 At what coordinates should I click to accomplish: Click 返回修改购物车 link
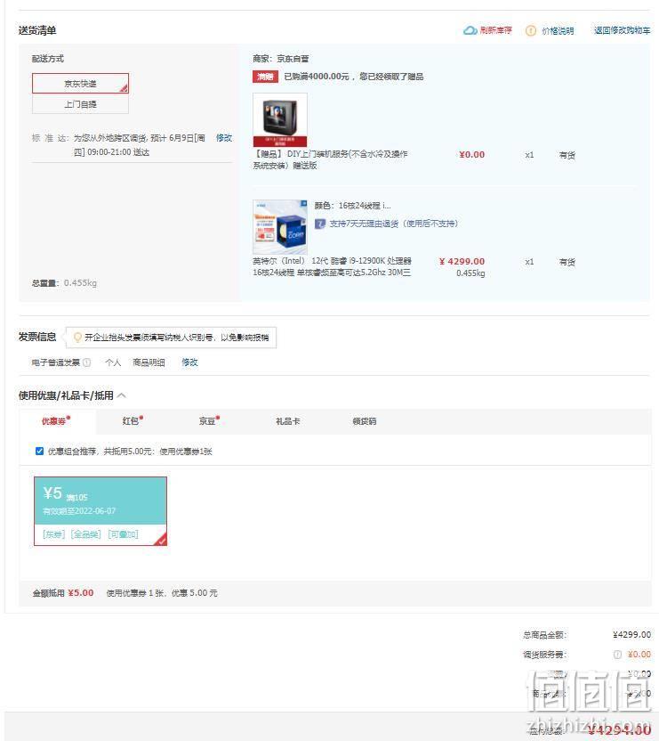622,30
